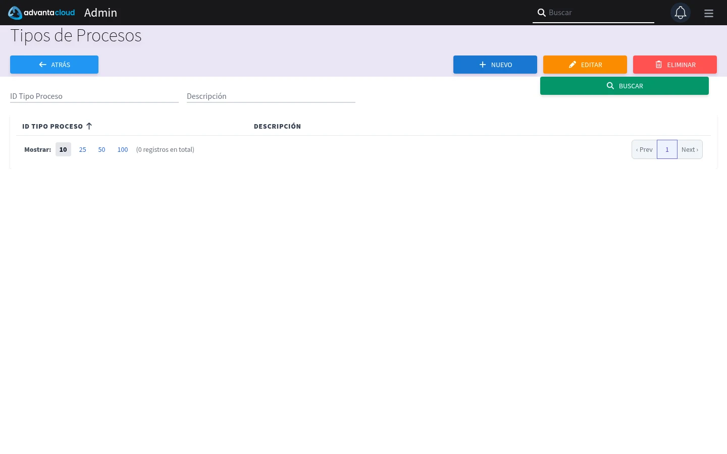Select page 1 in pagination
The width and height of the screenshot is (727, 454).
click(x=667, y=149)
